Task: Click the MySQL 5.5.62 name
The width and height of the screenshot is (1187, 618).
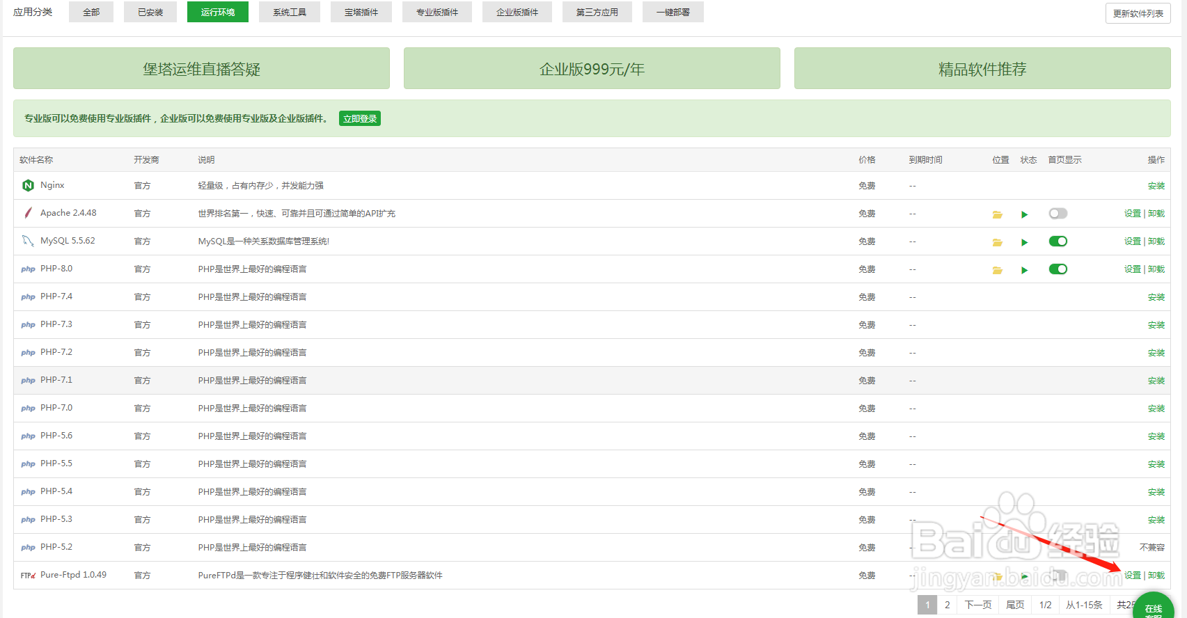Action: (68, 241)
